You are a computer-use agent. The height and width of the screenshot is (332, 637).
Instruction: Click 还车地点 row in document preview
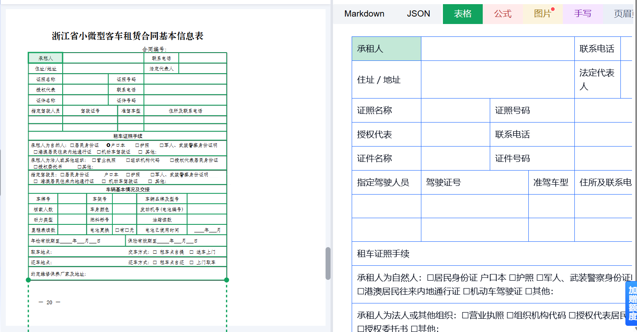(x=128, y=262)
